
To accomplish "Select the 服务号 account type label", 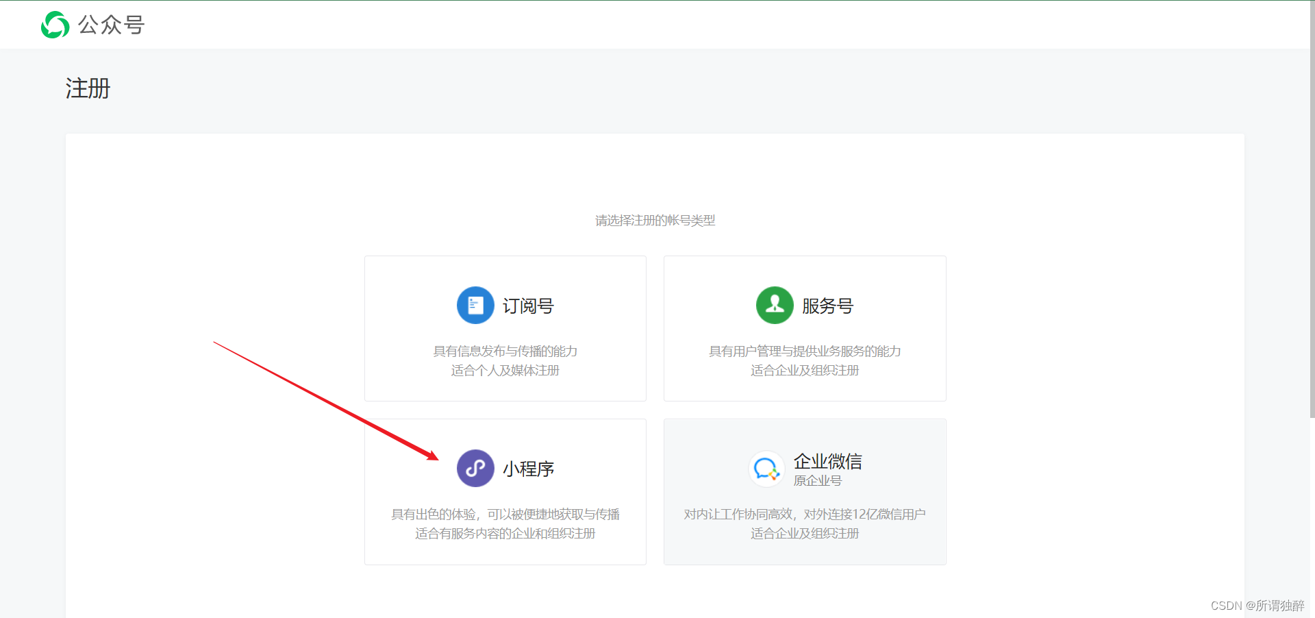I will (827, 306).
